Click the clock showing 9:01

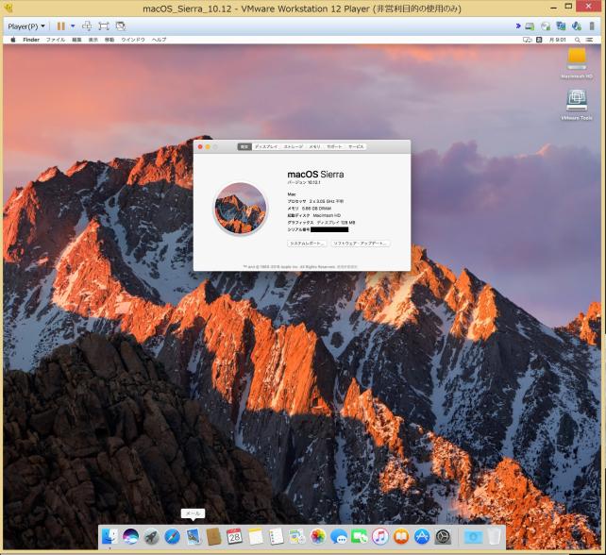coord(558,40)
